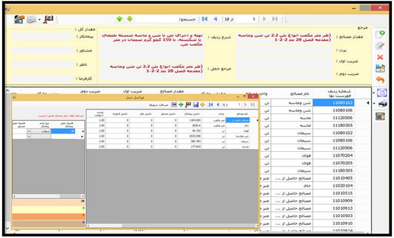This screenshot has width=394, height=238.
Task: Add new record with green plus page icon
Action: 380,34
